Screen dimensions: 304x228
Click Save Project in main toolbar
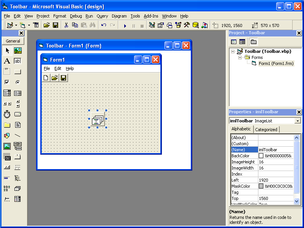point(55,25)
